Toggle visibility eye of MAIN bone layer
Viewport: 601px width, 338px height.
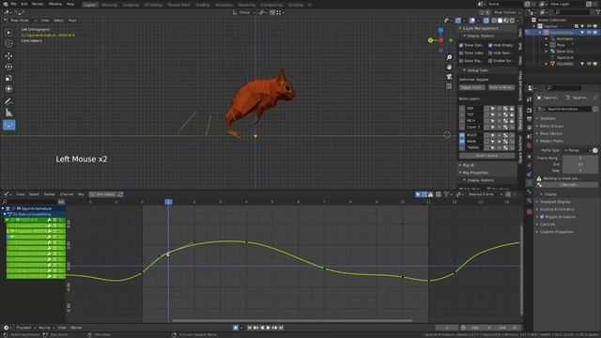click(462, 142)
